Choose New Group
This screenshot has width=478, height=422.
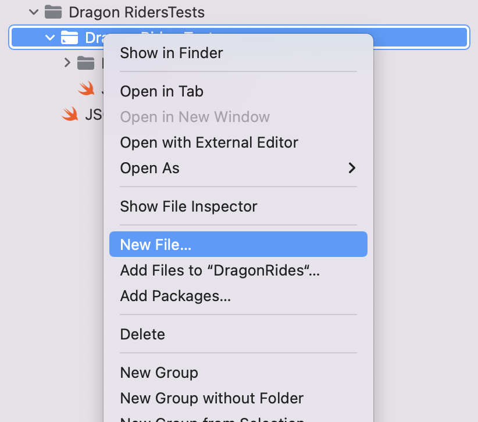(x=159, y=373)
